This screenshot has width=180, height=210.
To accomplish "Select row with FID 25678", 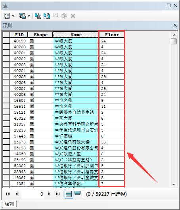I will [x=6, y=142].
